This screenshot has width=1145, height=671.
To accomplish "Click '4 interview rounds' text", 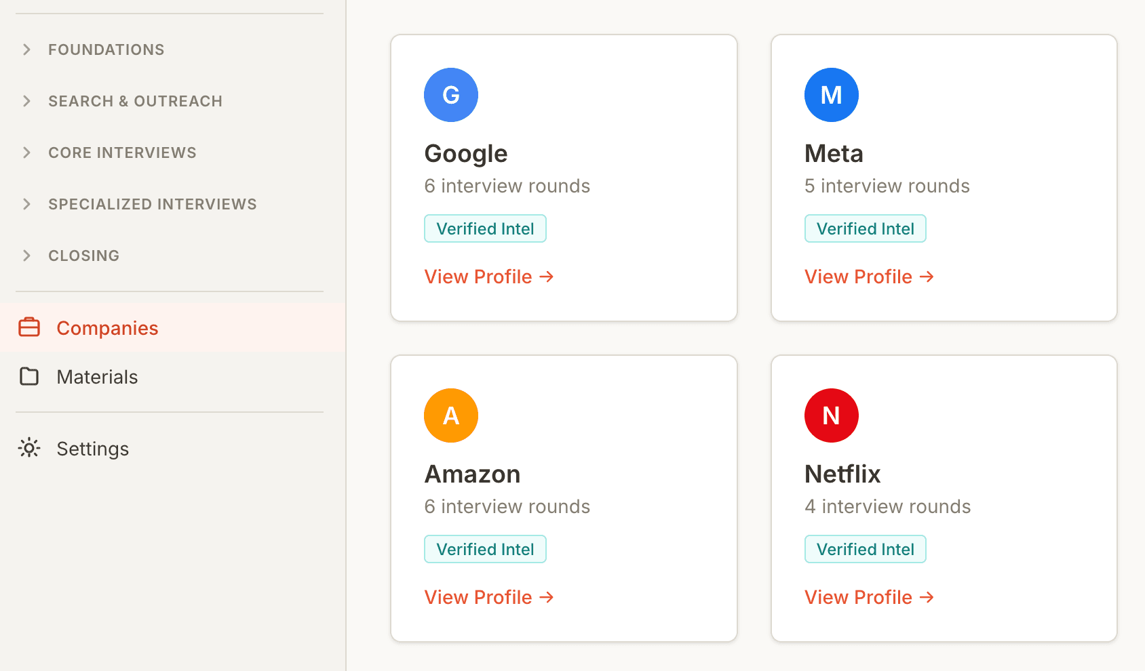I will [x=888, y=506].
